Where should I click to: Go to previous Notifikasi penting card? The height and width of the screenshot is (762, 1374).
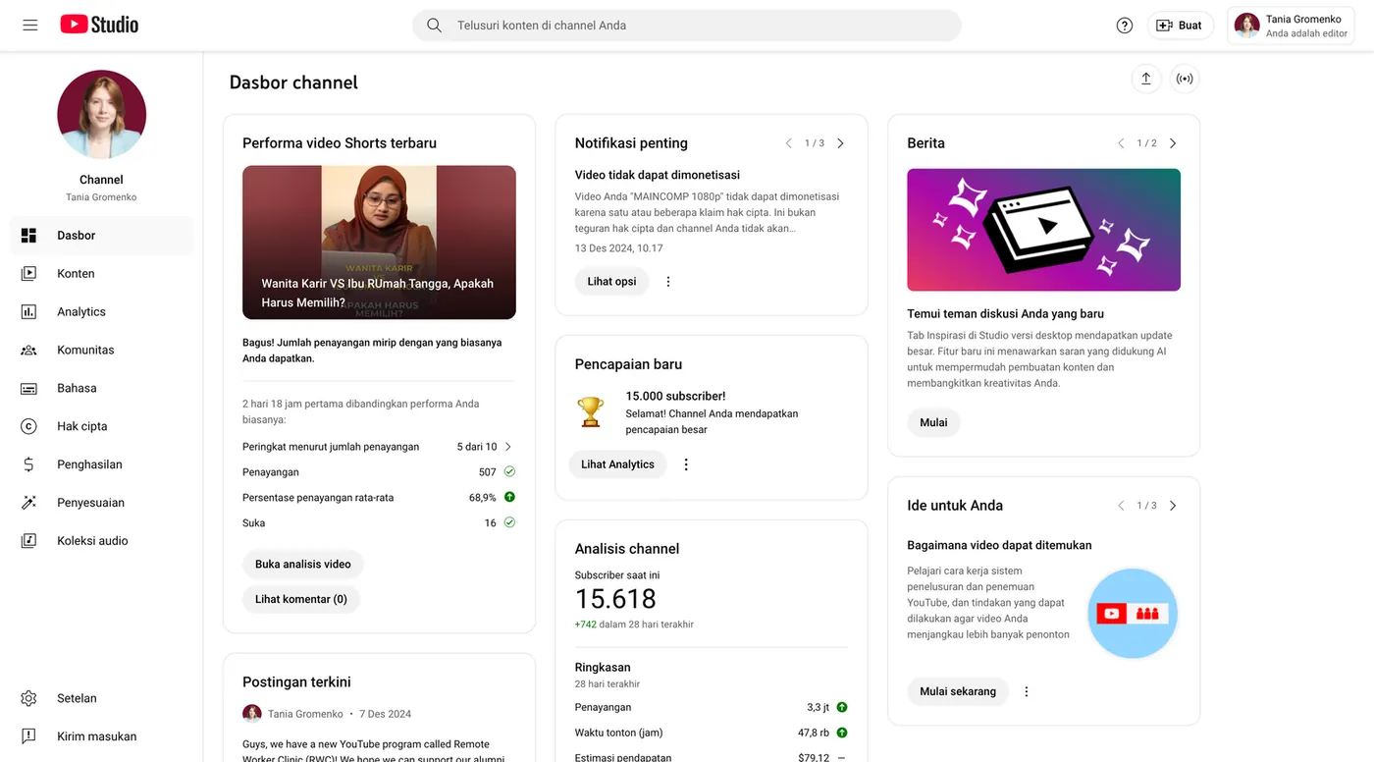tap(788, 143)
